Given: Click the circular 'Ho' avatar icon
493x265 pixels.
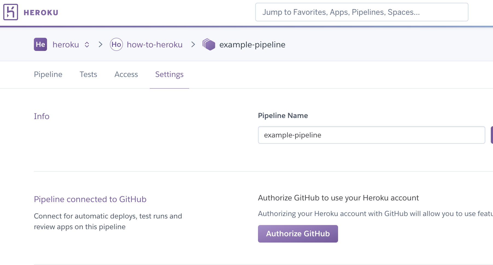Looking at the screenshot, I should [x=116, y=44].
